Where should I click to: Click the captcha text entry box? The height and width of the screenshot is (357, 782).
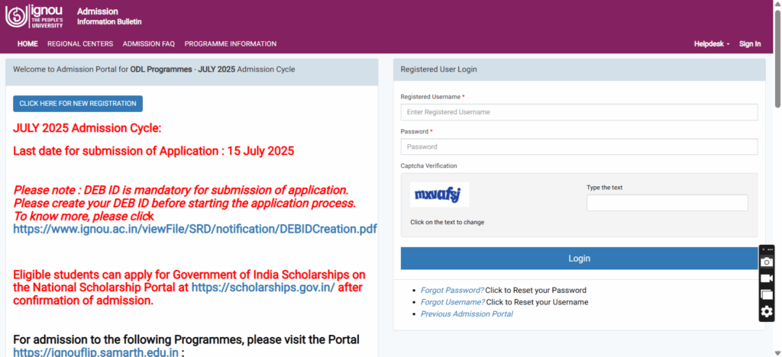[x=667, y=203]
